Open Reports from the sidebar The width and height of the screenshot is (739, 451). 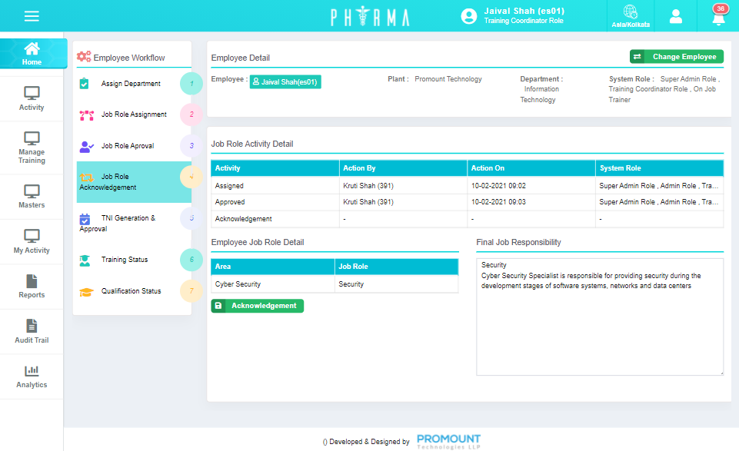pos(32,287)
